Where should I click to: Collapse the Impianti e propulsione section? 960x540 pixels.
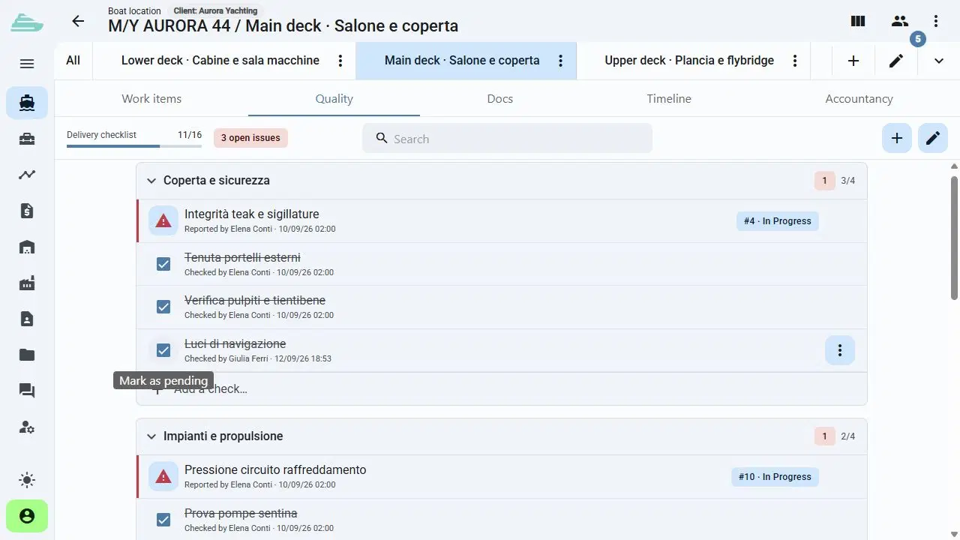pos(151,436)
